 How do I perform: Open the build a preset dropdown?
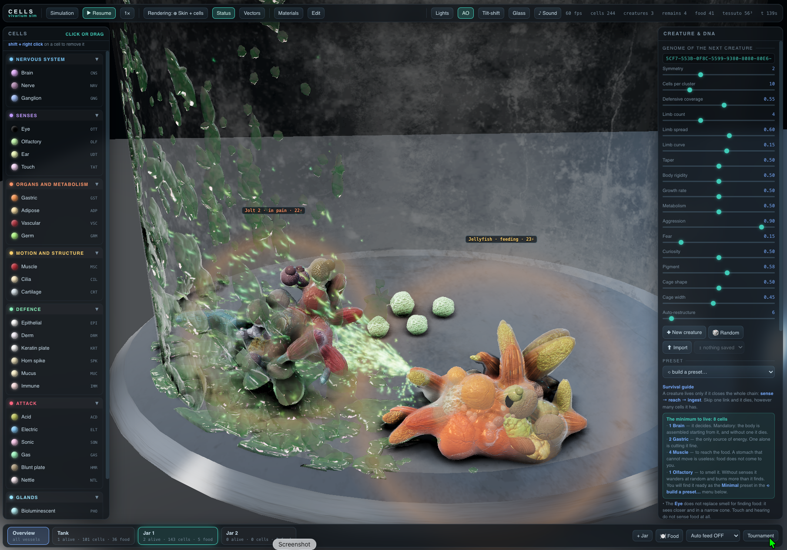pos(718,372)
